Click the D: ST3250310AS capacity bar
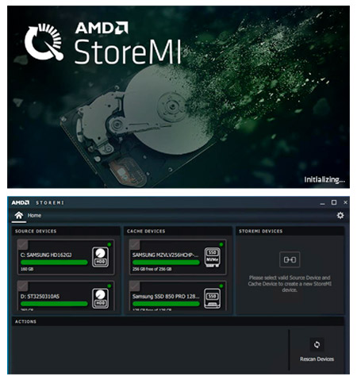This screenshot has width=357, height=380. tap(54, 304)
